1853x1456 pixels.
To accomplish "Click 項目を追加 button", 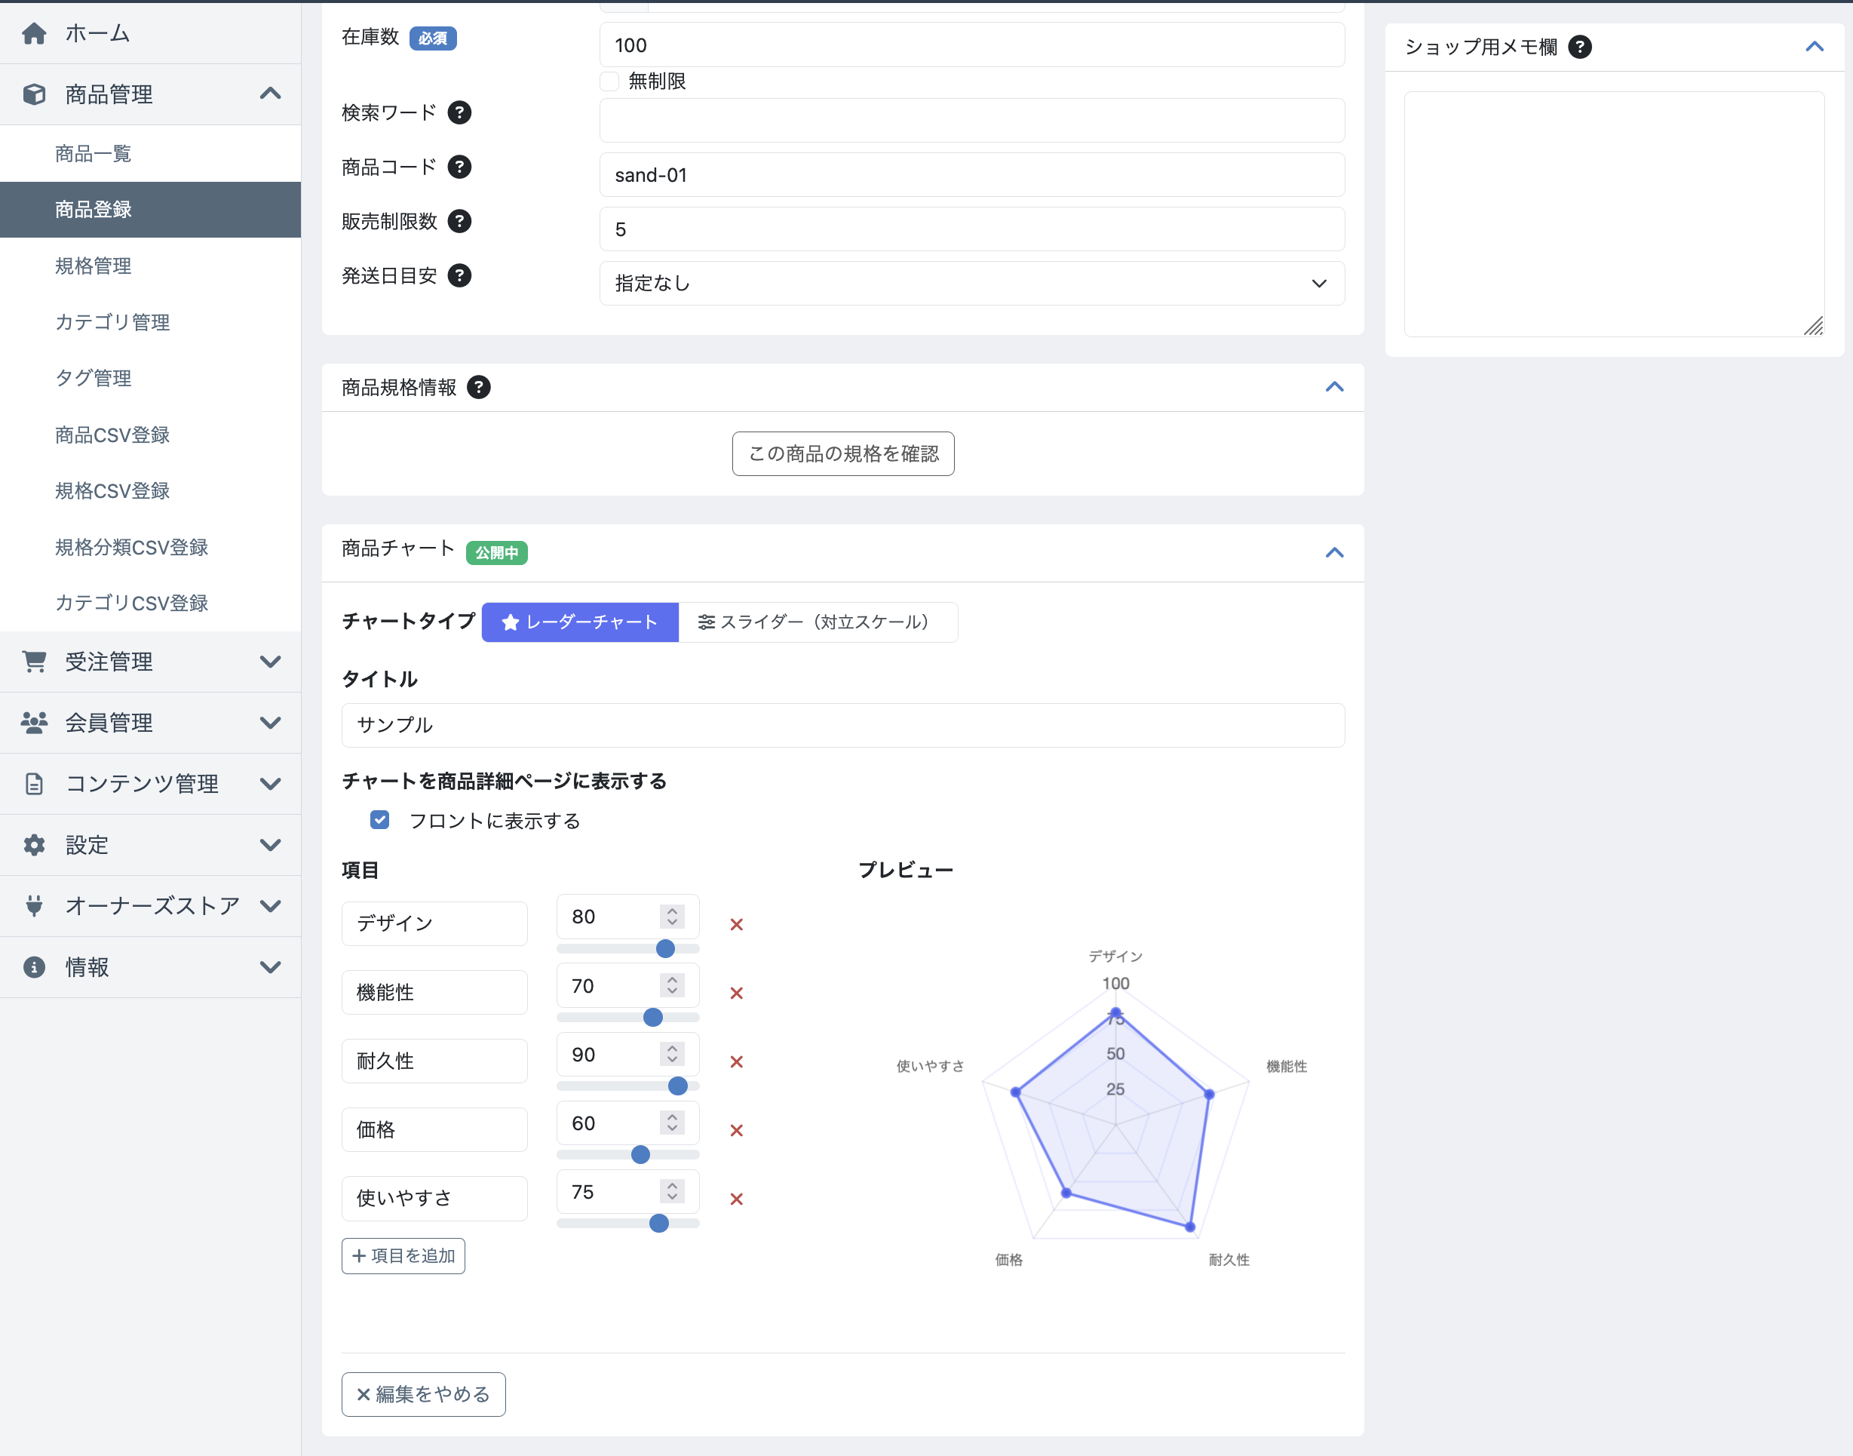I will tap(403, 1255).
